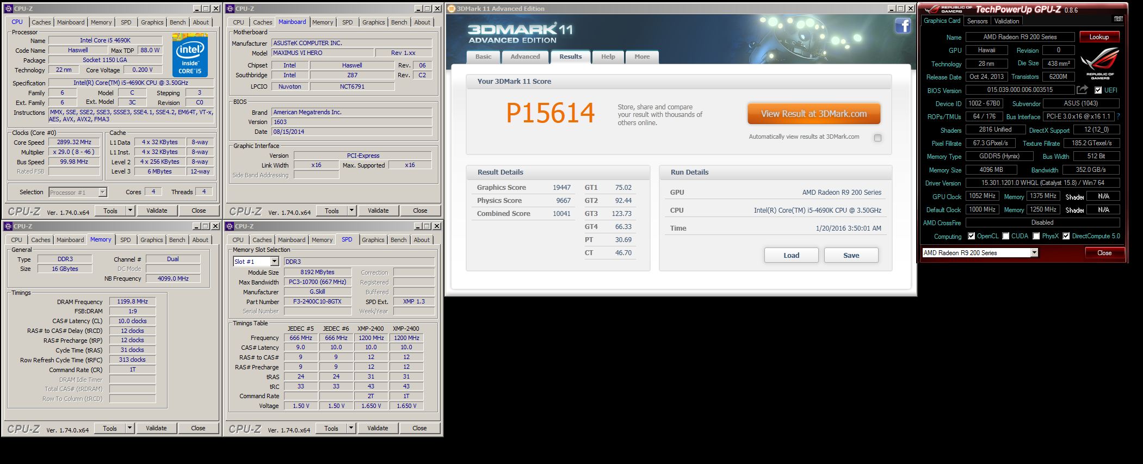Toggle the OpenCL checkbox

point(971,236)
